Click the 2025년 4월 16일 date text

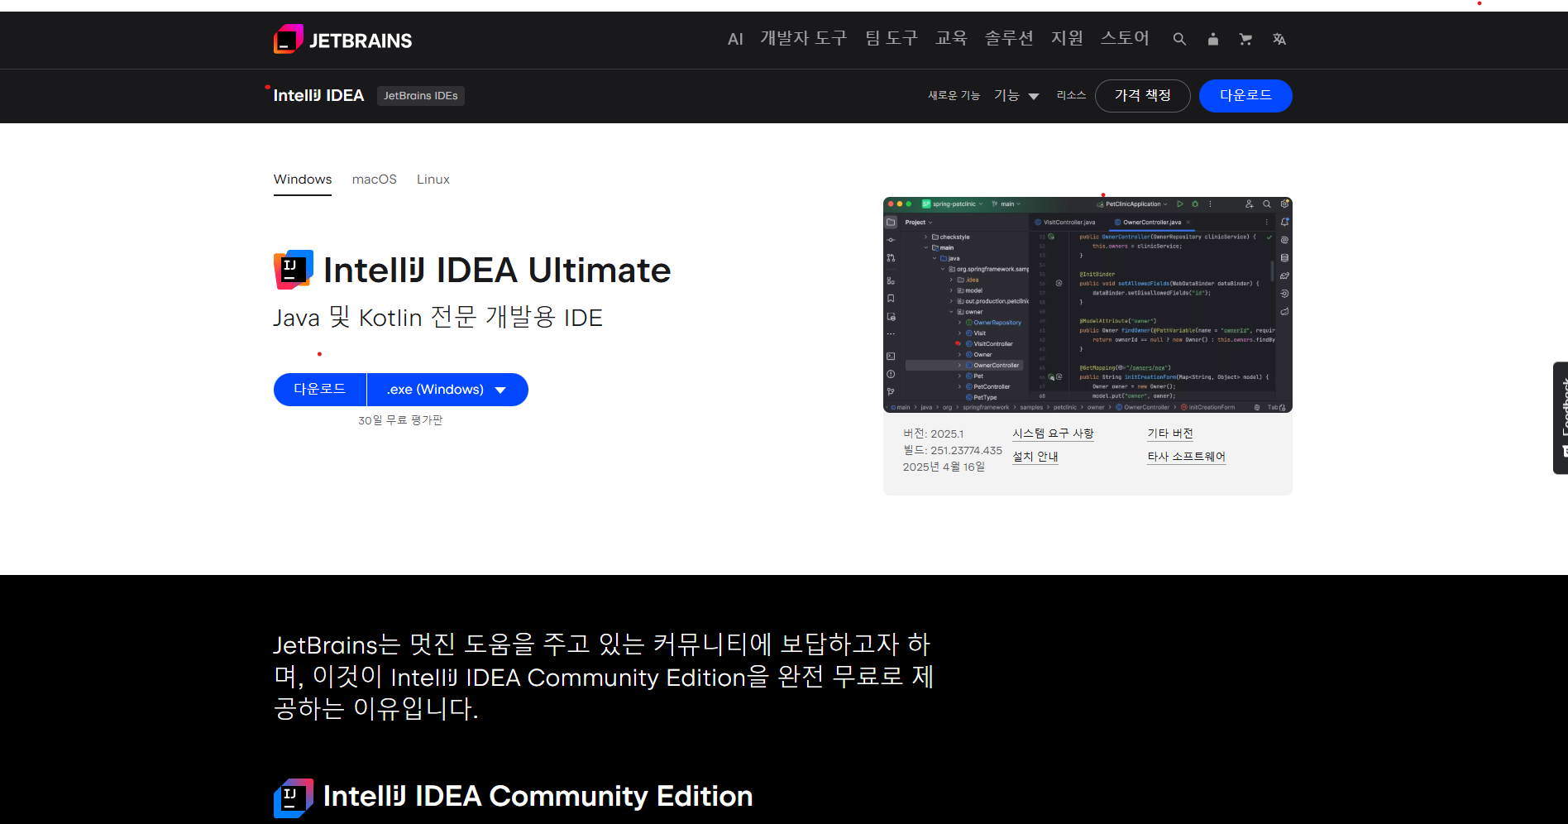coord(944,467)
